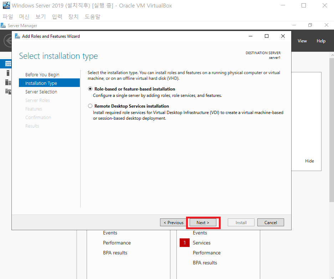Open Server Manager Help menu
Image resolution: width=334 pixels, height=279 pixels.
[321, 41]
